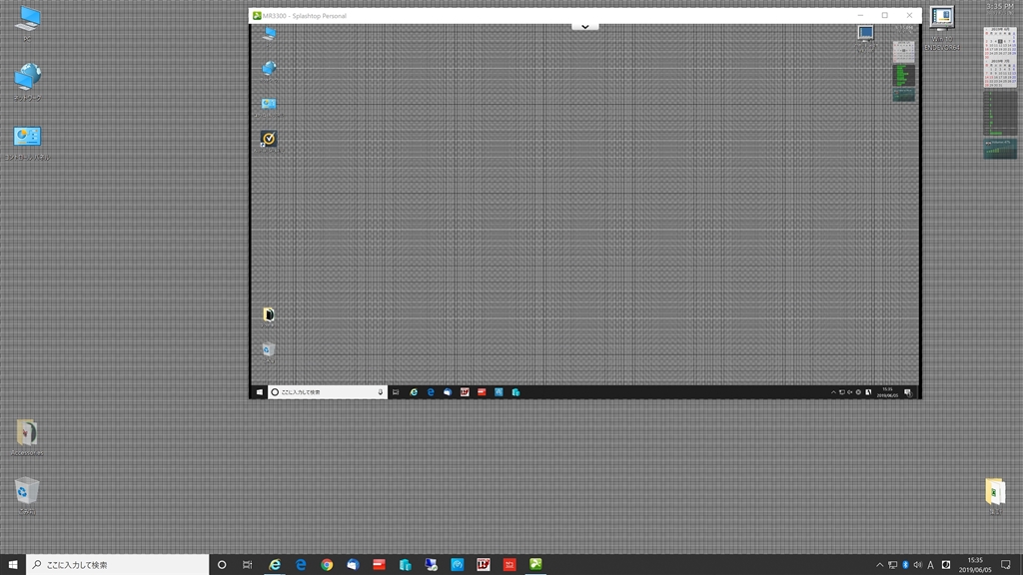Select the Win 10 ENDEVOR64 desktop shortcut
The image size is (1023, 575).
tap(942, 28)
